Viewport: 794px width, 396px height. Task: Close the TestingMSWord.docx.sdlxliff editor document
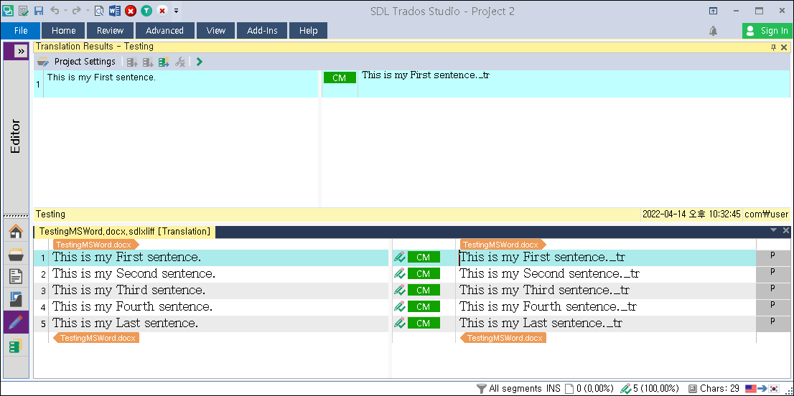(x=786, y=230)
